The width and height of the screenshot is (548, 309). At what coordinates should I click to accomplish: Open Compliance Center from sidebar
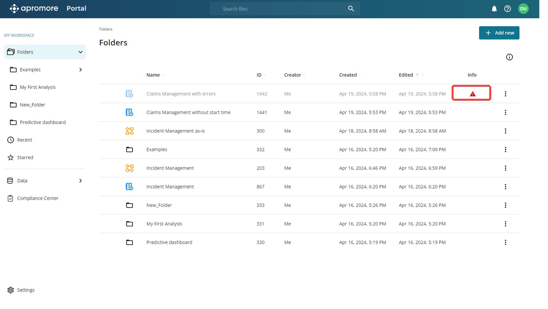pyautogui.click(x=38, y=198)
